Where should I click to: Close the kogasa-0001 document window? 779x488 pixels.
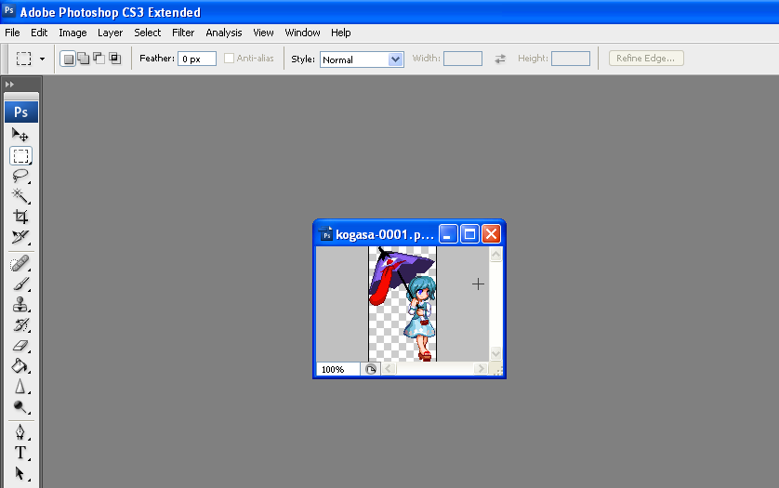coord(492,233)
